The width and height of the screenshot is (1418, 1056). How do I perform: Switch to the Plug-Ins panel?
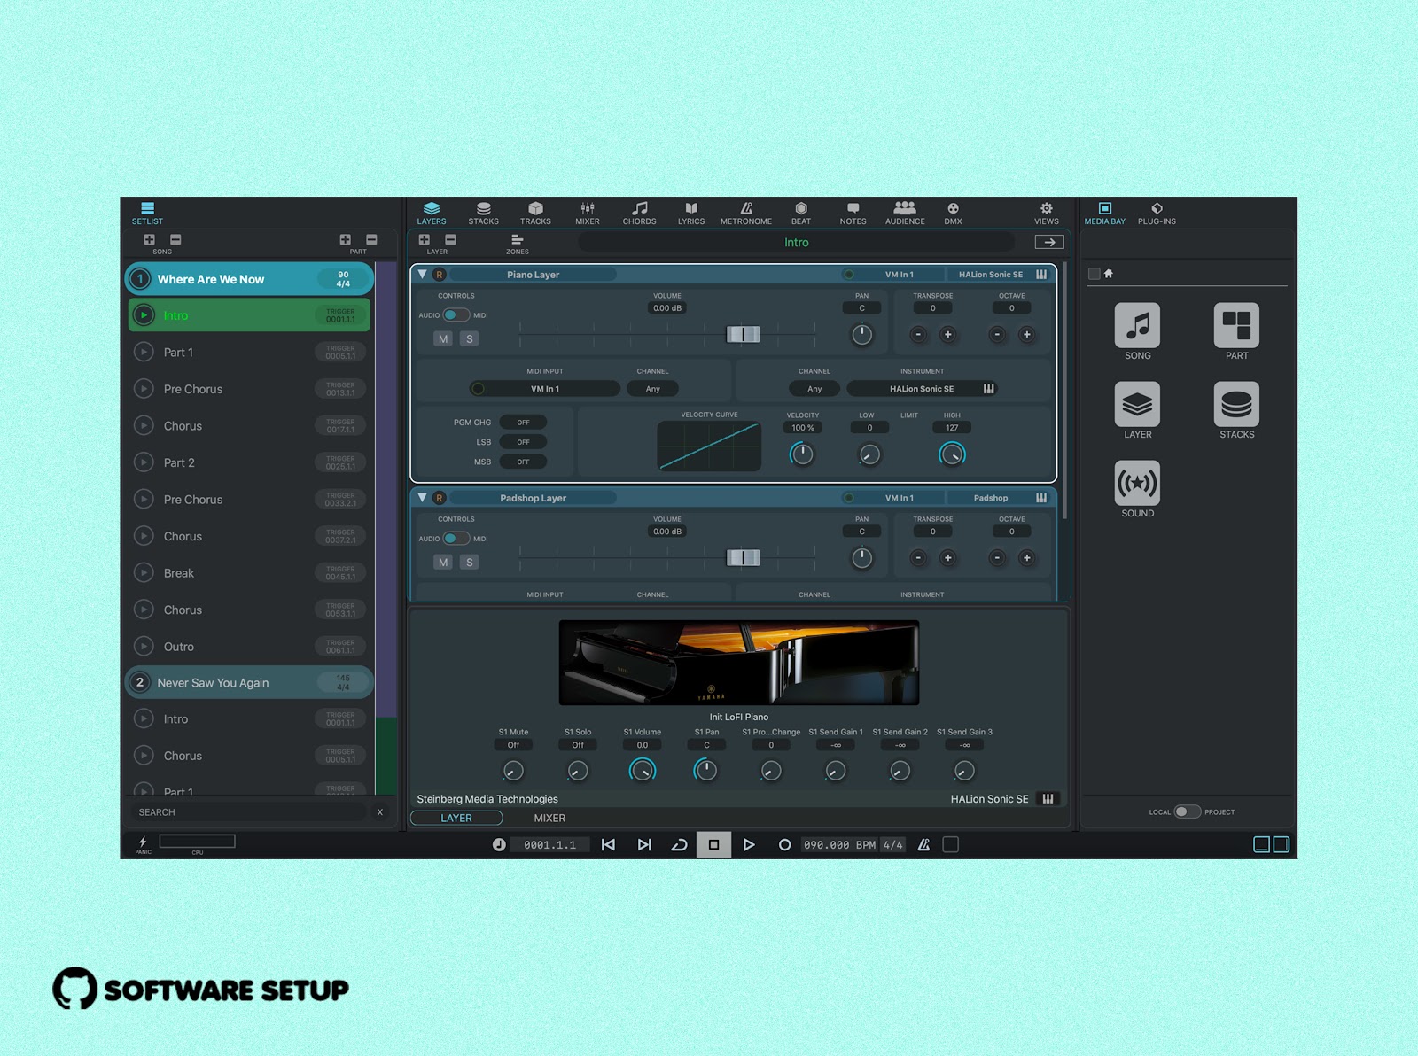pos(1157,213)
